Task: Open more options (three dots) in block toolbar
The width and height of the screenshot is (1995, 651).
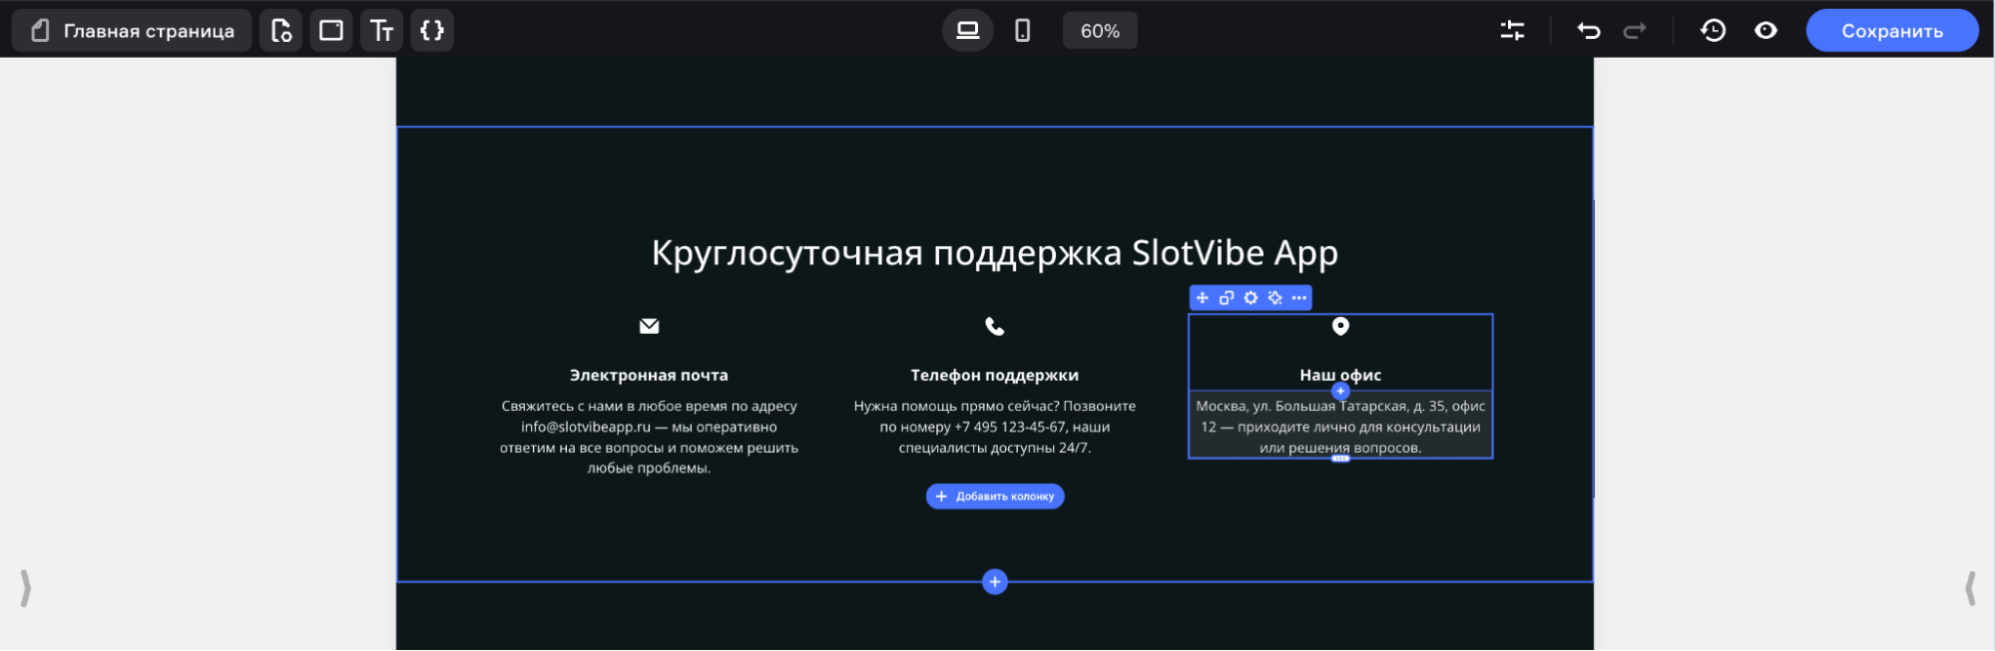Action: (1298, 298)
